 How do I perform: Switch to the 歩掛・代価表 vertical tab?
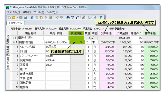[8, 63]
